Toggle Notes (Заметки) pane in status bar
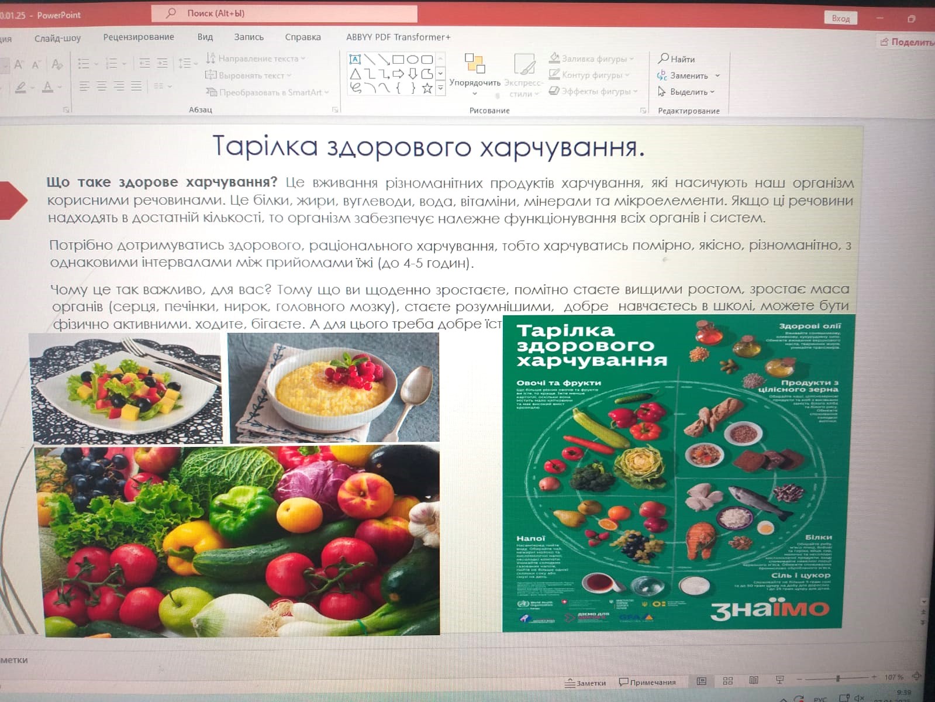935x702 pixels. 585,683
